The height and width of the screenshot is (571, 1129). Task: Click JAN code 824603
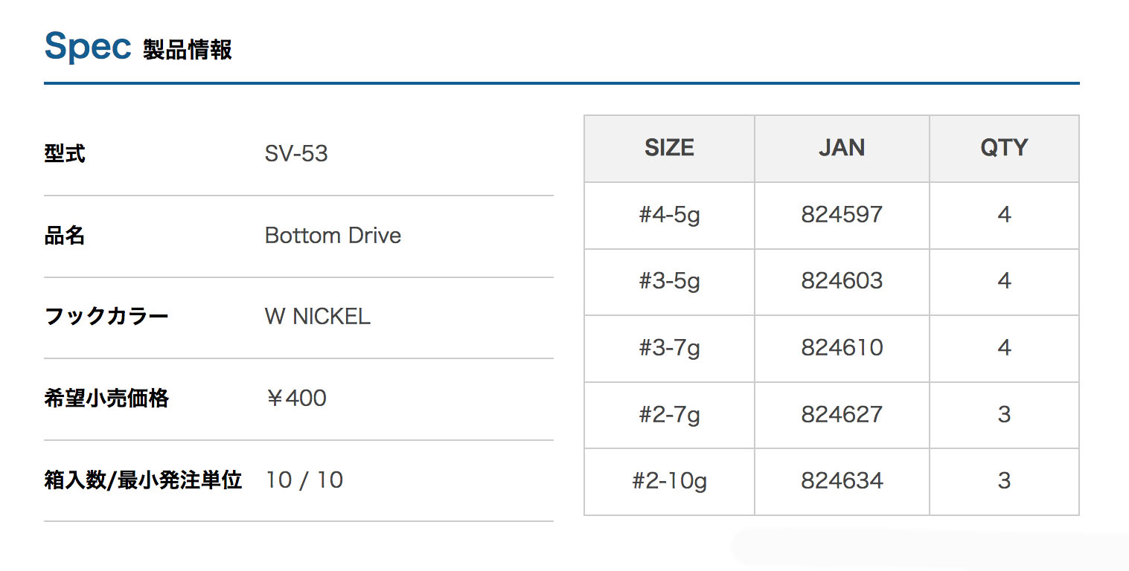coord(842,281)
